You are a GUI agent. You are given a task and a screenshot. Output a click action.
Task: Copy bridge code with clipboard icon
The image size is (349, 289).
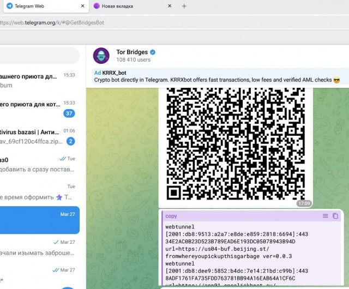coord(335,216)
